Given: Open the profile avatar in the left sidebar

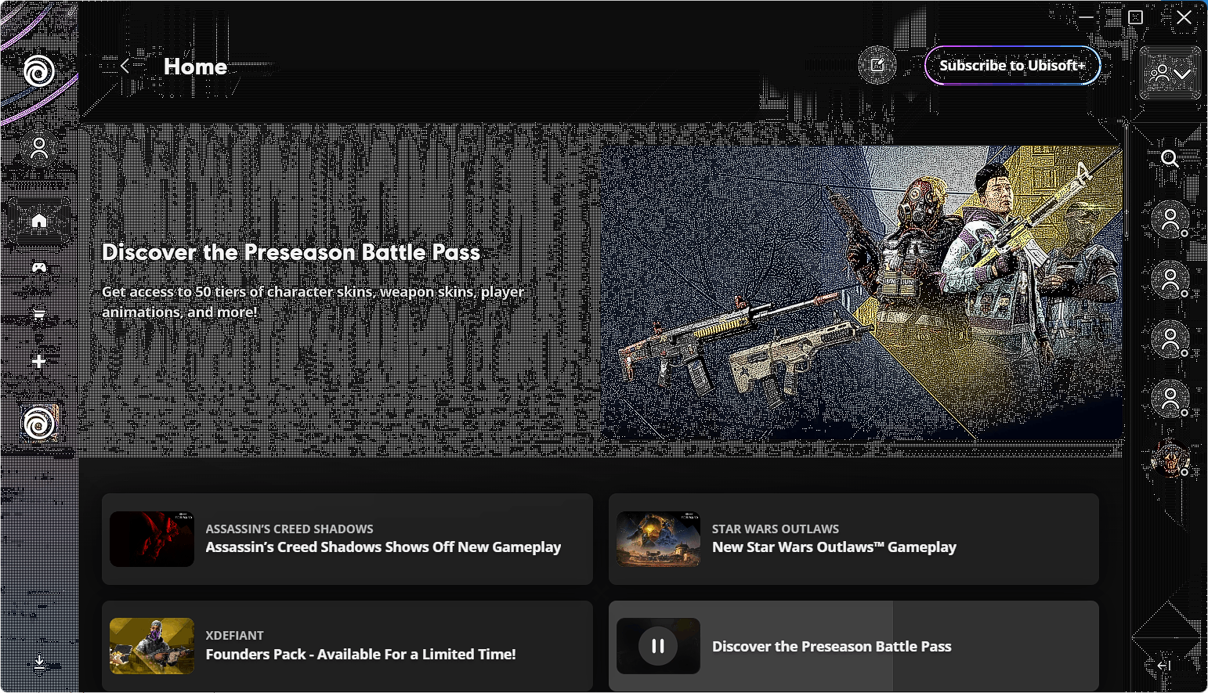Looking at the screenshot, I should [39, 148].
